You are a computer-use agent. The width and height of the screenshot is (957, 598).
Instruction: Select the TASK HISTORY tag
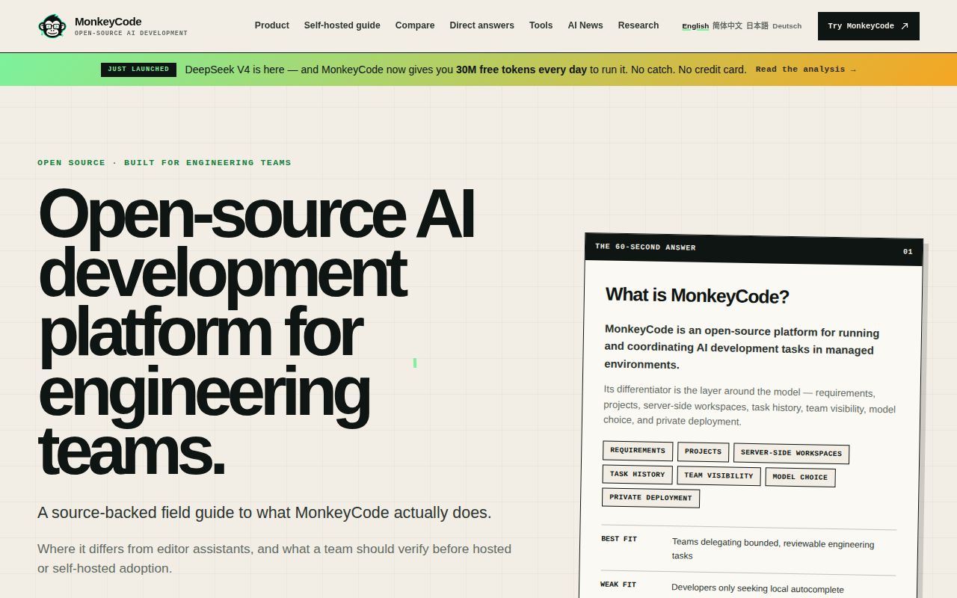click(637, 475)
